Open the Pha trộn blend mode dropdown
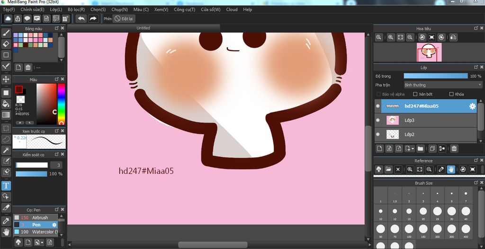 coord(443,85)
